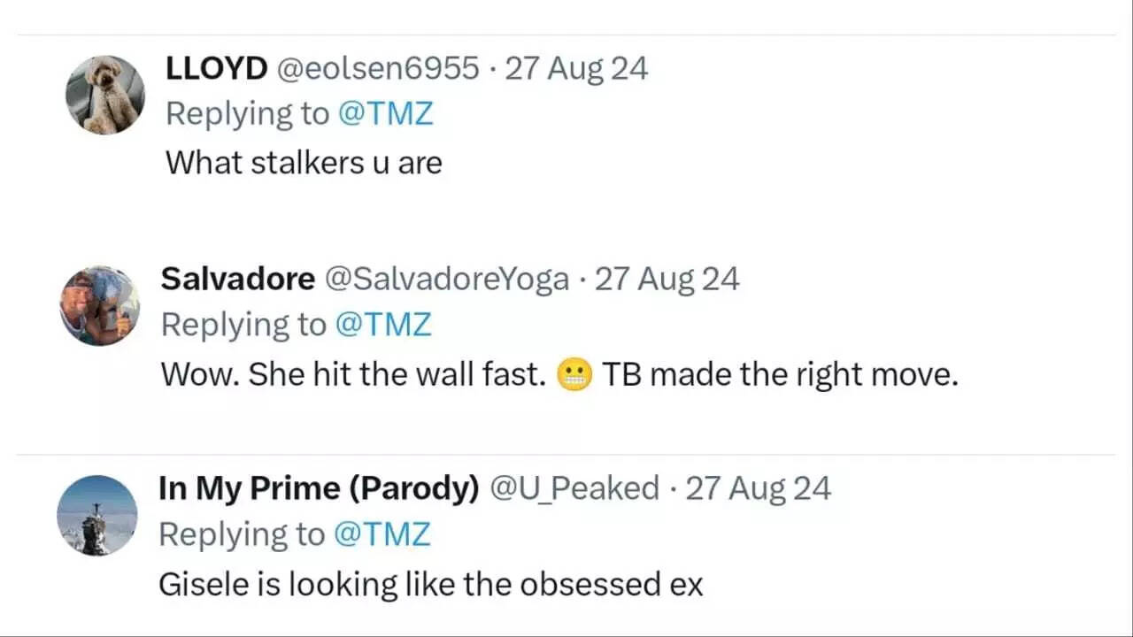Click LLOYD's dog profile picture

(x=105, y=95)
